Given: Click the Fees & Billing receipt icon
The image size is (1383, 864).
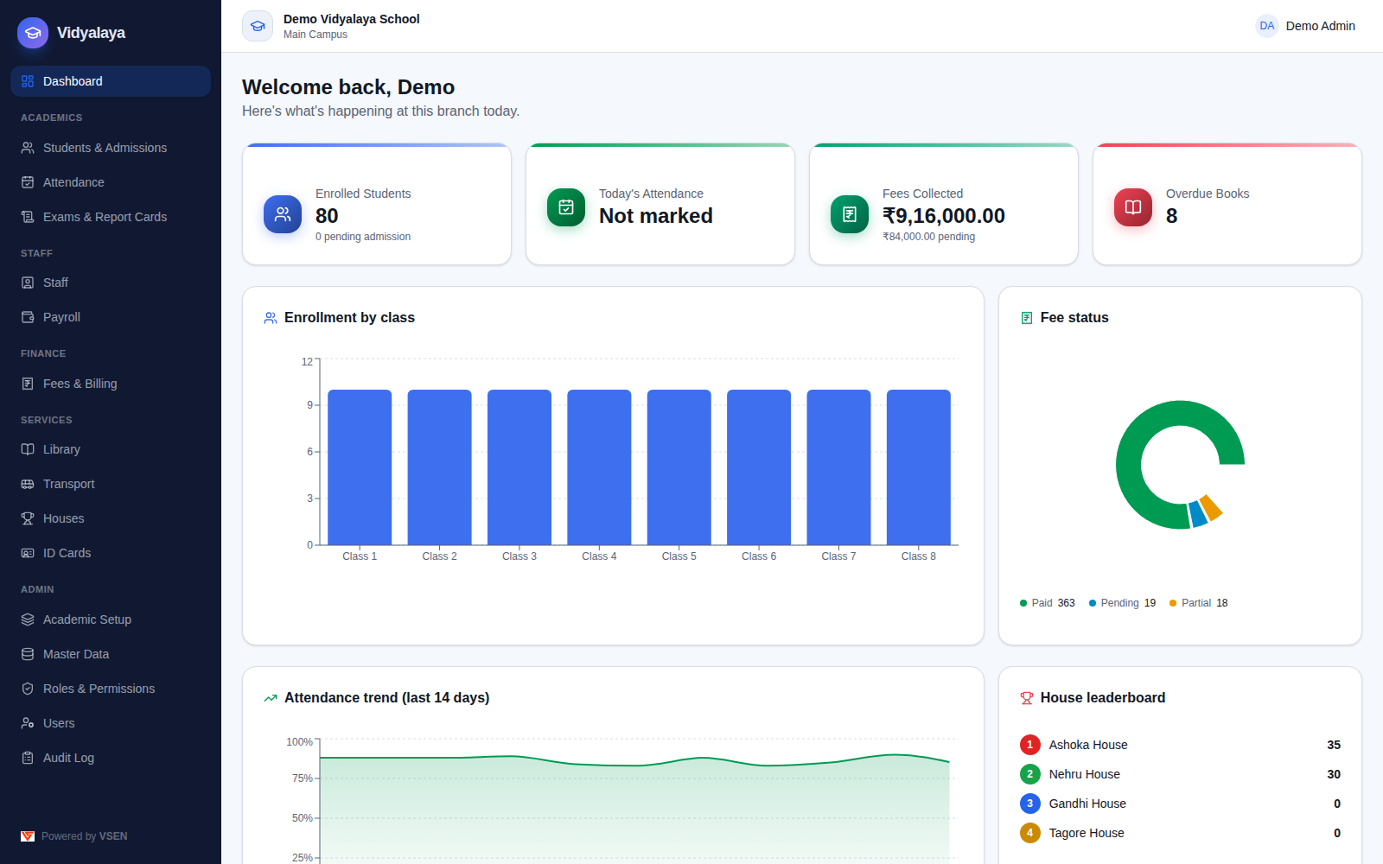Looking at the screenshot, I should pos(28,384).
